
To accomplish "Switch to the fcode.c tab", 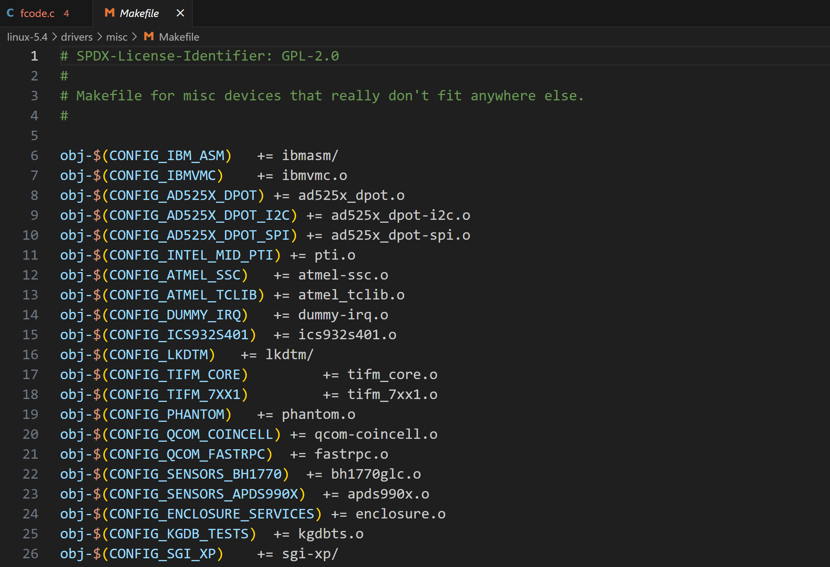I will point(37,13).
